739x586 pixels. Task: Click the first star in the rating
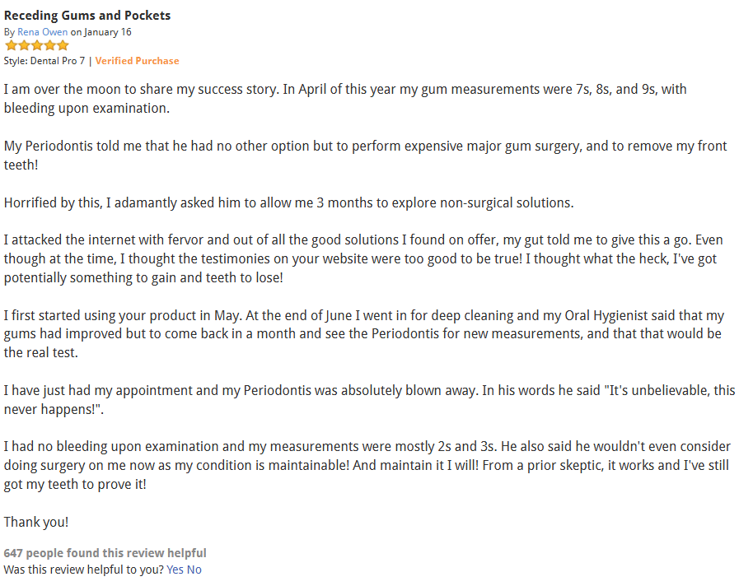(10, 46)
